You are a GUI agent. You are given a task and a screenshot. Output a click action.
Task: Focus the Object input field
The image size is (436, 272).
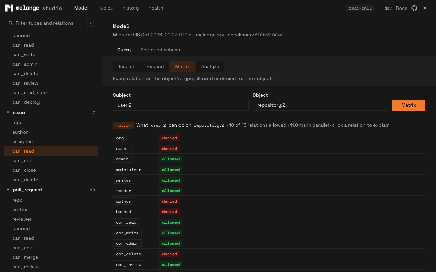click(x=321, y=105)
